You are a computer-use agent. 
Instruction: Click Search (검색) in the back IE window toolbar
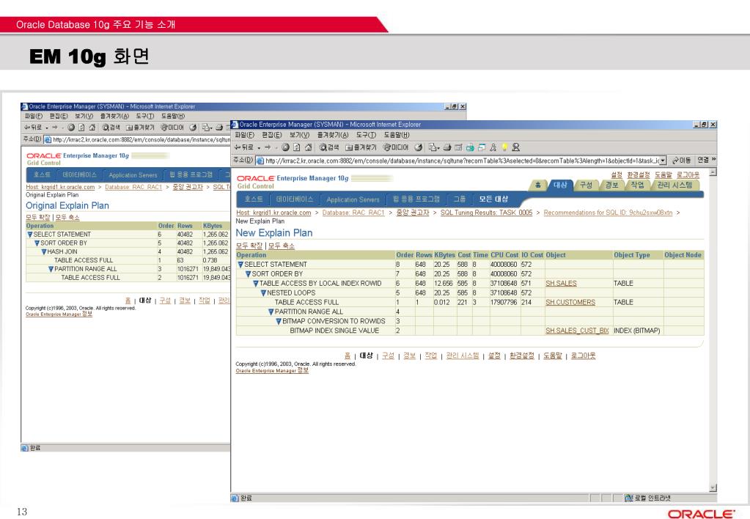tap(111, 128)
